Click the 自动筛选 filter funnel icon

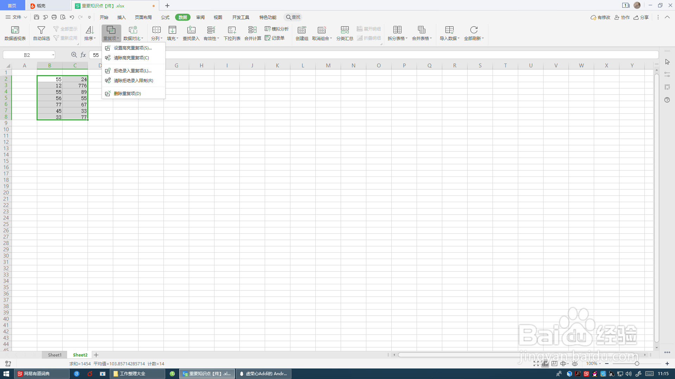pos(41,30)
